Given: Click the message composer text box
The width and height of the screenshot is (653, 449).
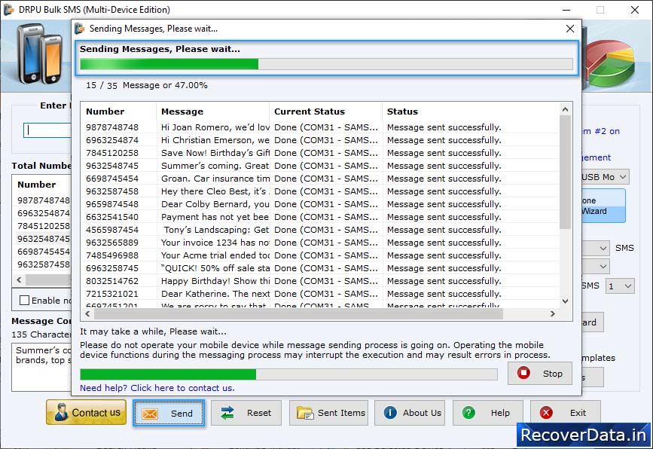Looking at the screenshot, I should (x=41, y=368).
